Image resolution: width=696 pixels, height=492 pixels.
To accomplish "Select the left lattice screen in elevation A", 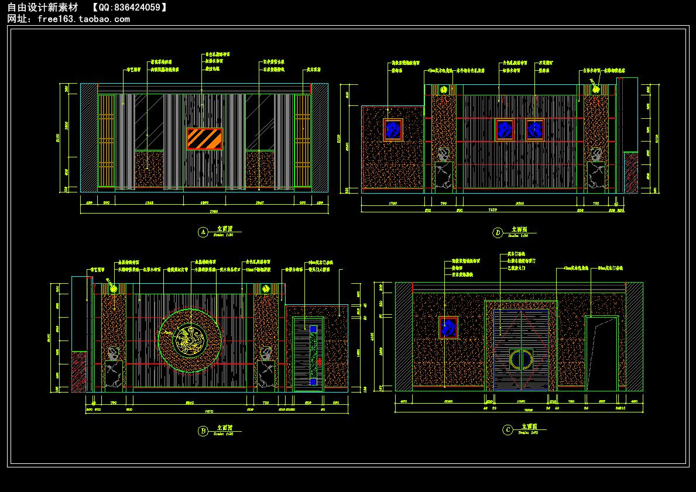I will [x=107, y=140].
